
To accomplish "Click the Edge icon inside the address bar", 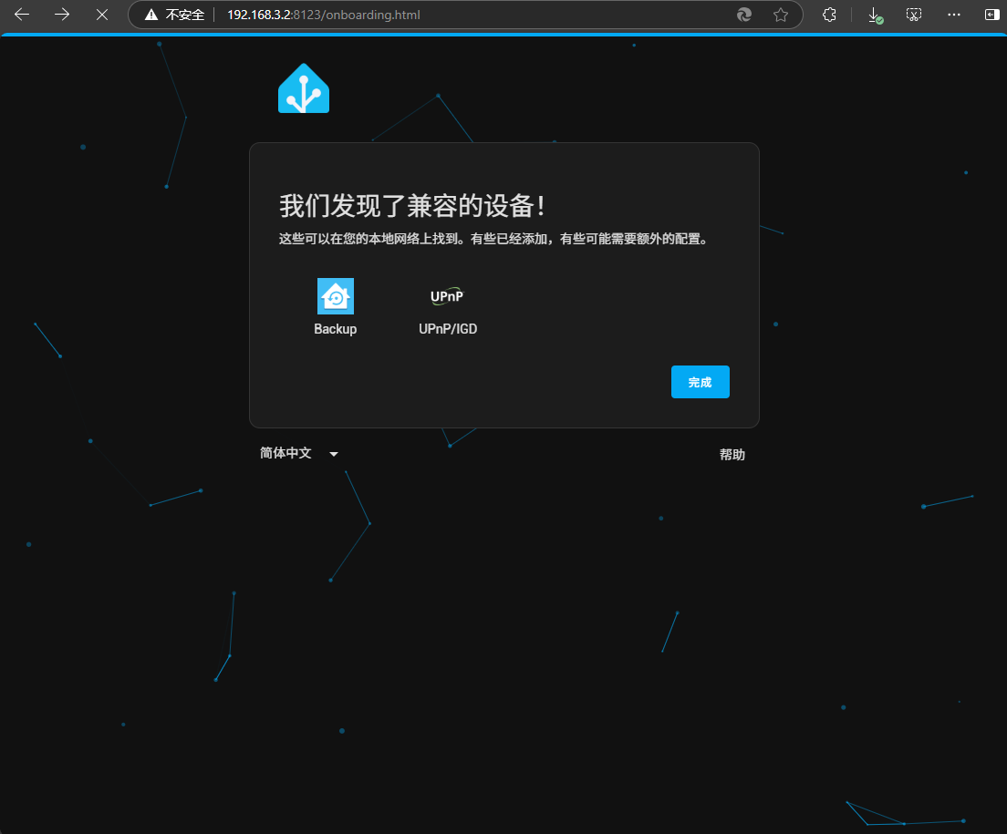I will click(x=744, y=15).
